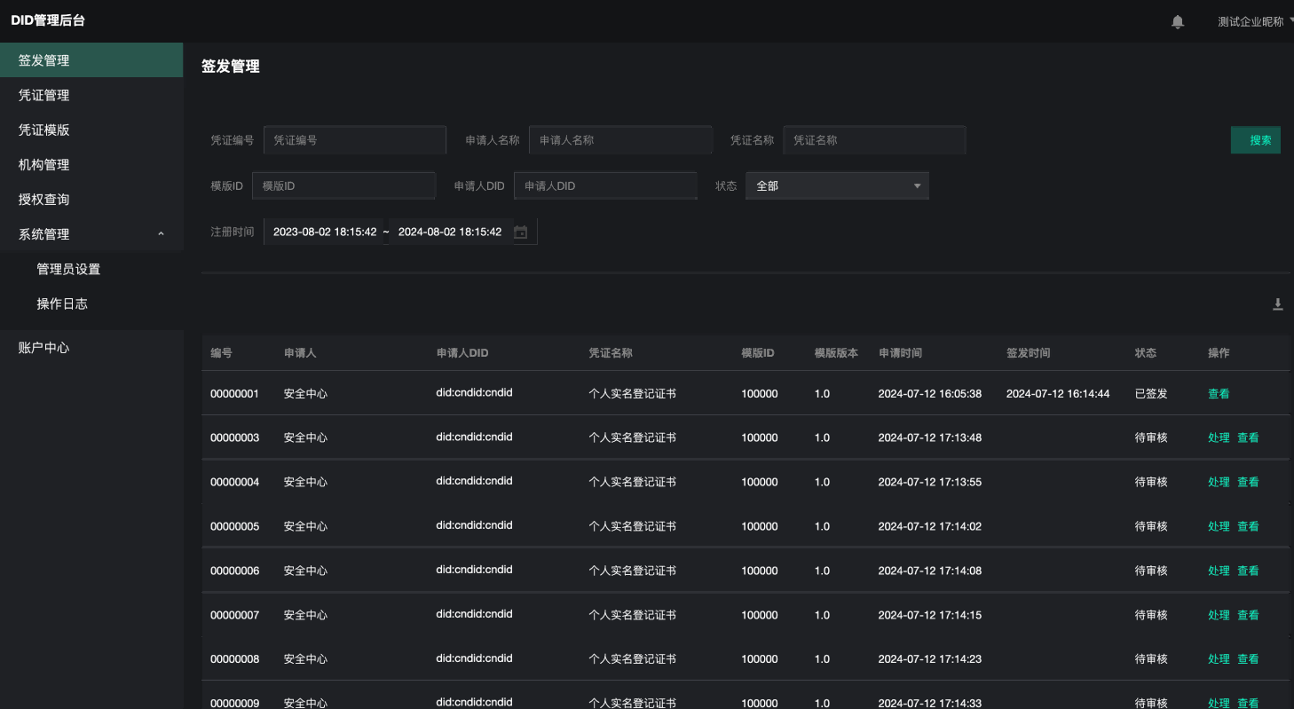Click the start date 2023-08-02 field
The width and height of the screenshot is (1294, 709).
(325, 232)
